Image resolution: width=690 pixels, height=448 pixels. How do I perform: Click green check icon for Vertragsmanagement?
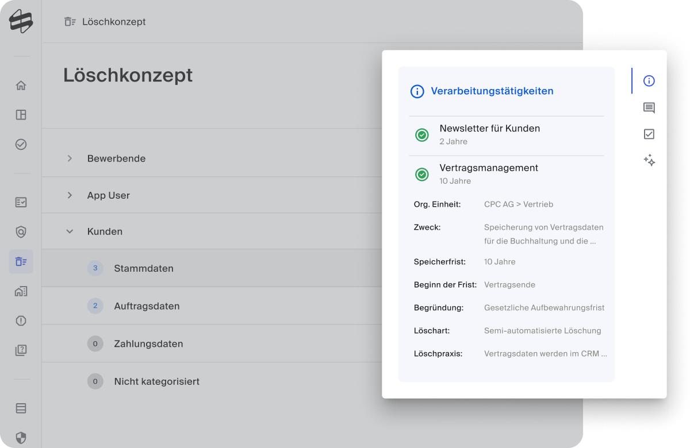click(x=422, y=175)
